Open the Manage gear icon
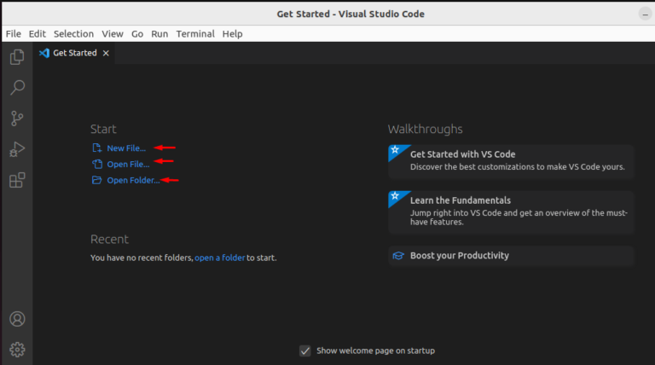Image resolution: width=655 pixels, height=365 pixels. coord(17,350)
